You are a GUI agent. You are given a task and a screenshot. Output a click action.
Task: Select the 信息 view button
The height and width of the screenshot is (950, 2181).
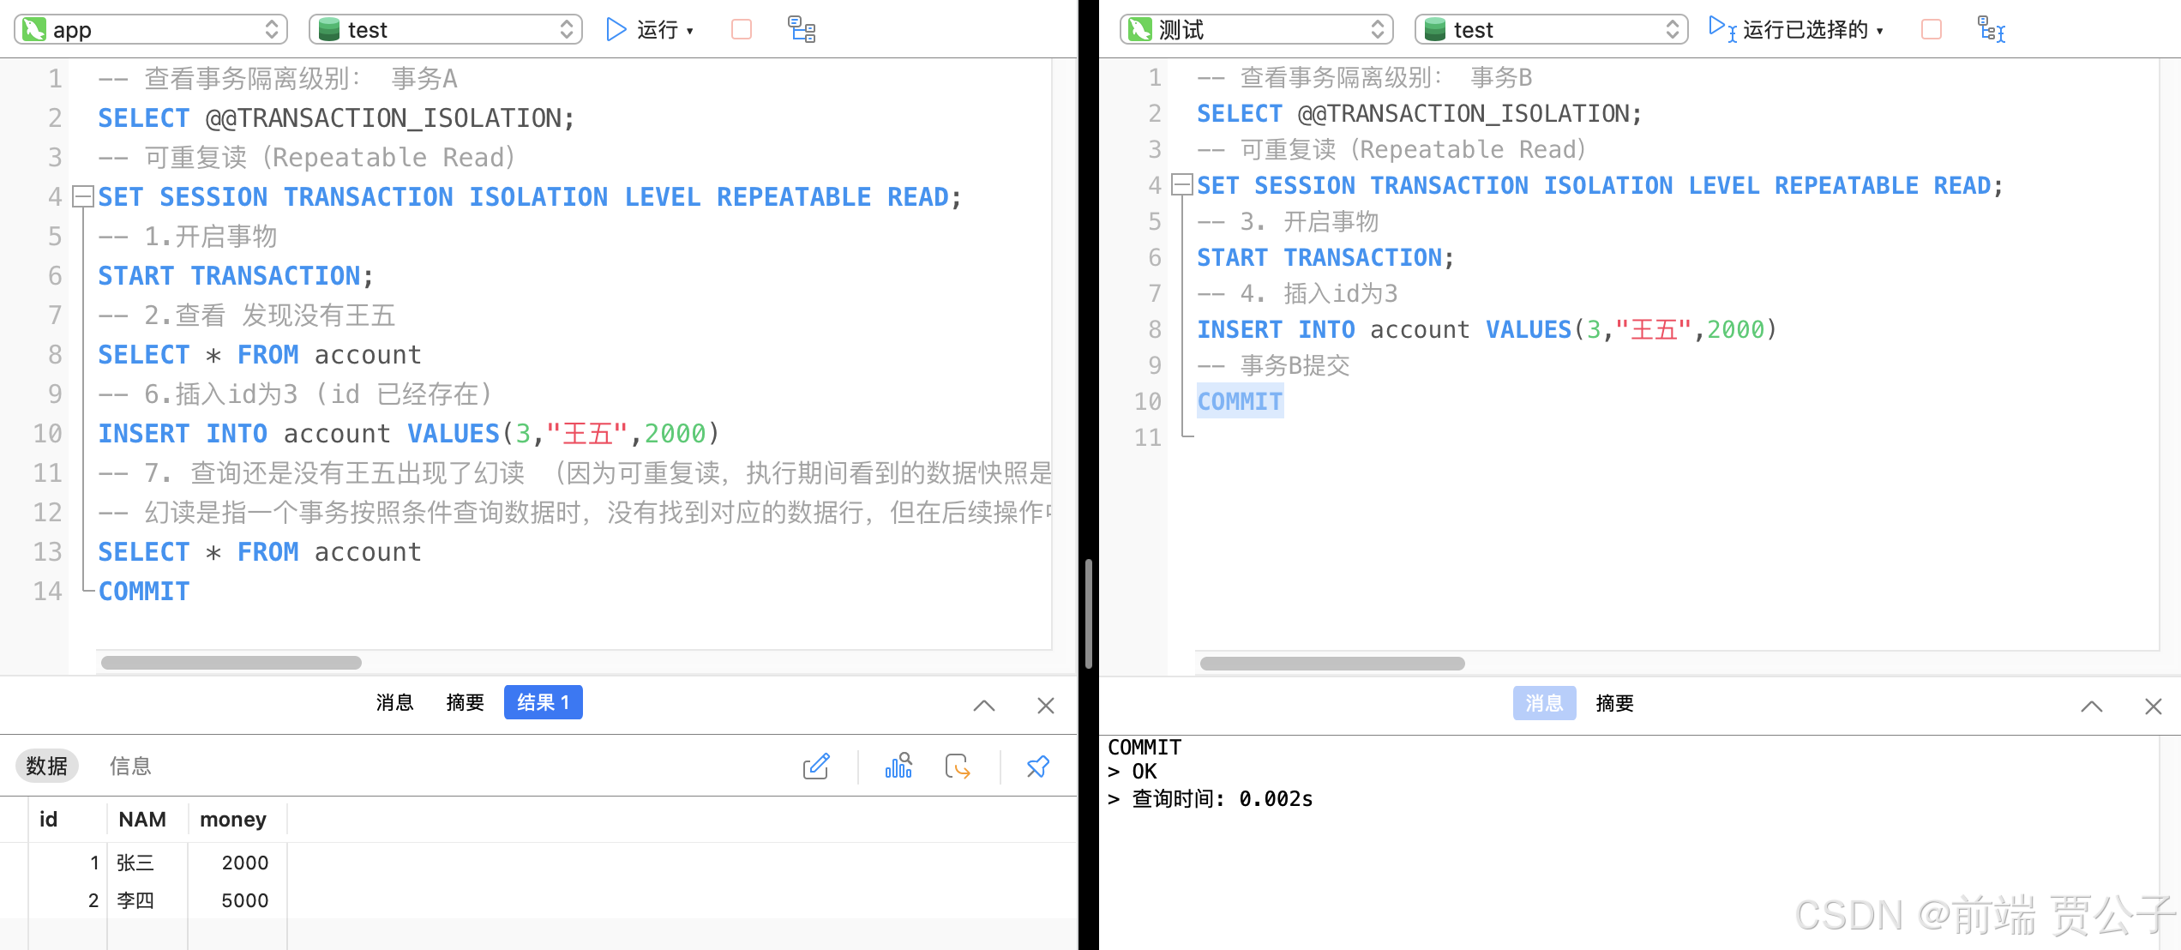coord(130,767)
